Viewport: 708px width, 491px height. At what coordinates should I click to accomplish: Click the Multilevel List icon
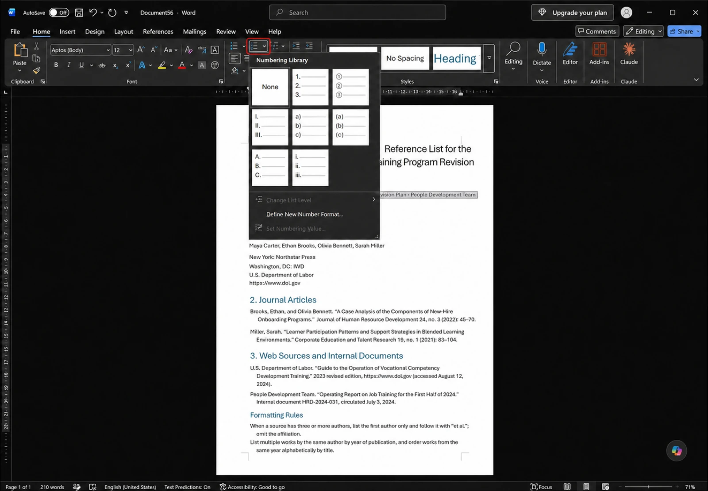275,46
